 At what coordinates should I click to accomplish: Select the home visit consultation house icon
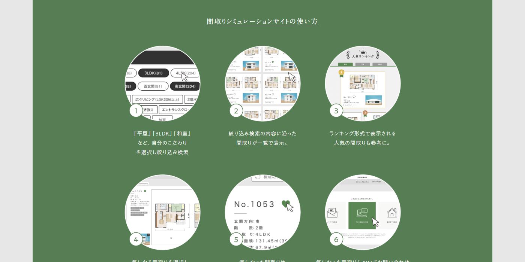[x=391, y=213]
